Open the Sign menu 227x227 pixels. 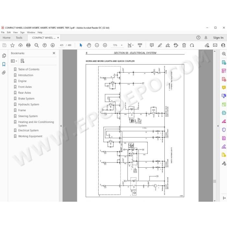point(22,32)
